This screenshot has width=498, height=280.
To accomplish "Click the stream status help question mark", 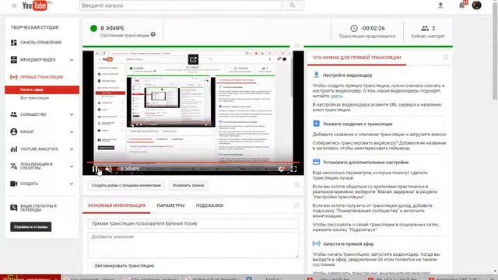I will 153,34.
